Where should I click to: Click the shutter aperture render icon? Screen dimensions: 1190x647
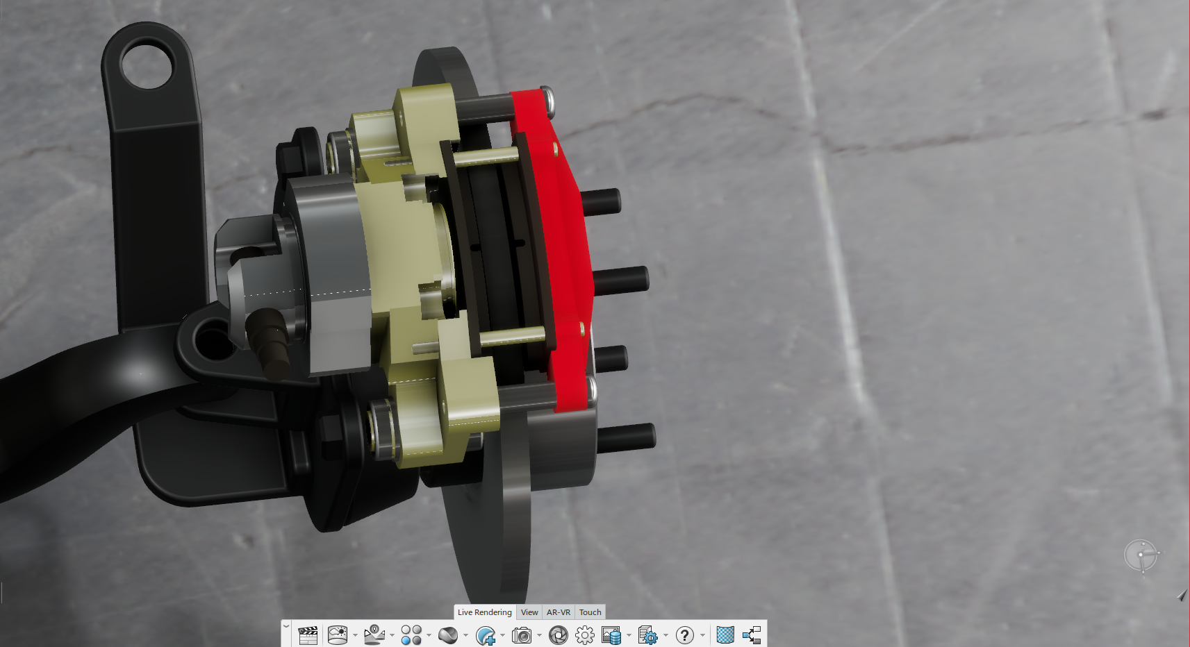(x=558, y=635)
